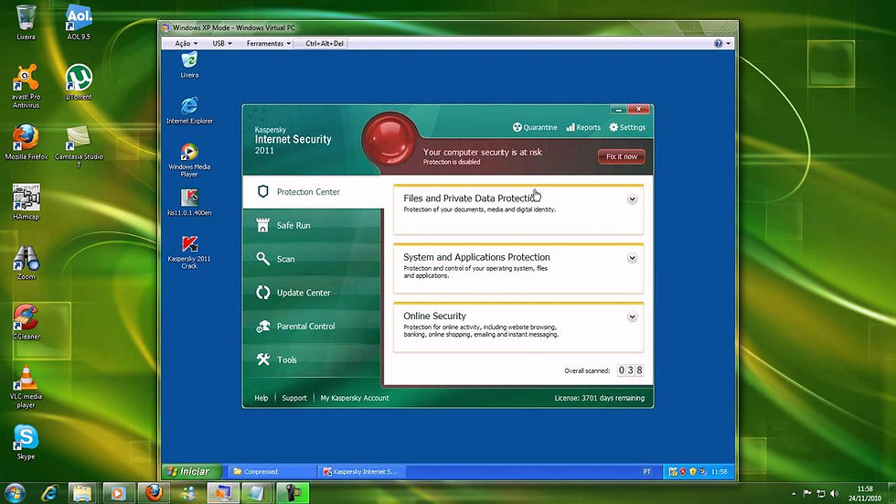This screenshot has height=504, width=896.
Task: Open Kaspersky Settings gear
Action: point(627,127)
